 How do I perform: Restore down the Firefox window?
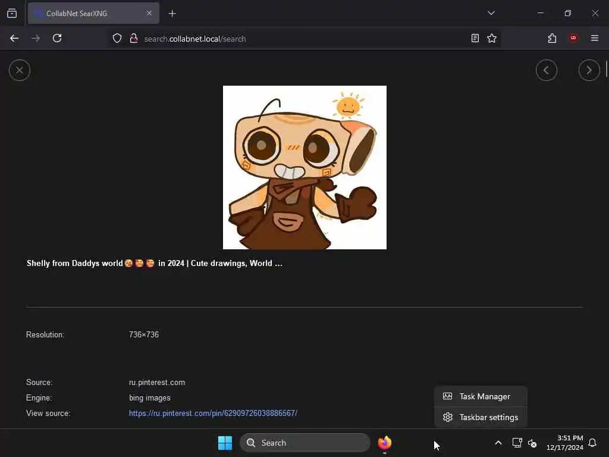568,13
